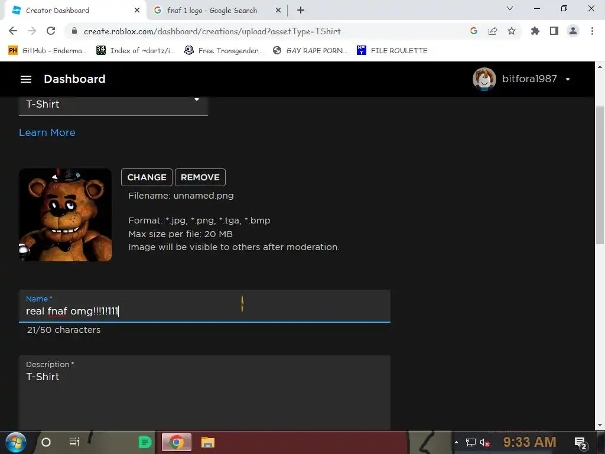Expand the bitfora1987 account dropdown

568,79
